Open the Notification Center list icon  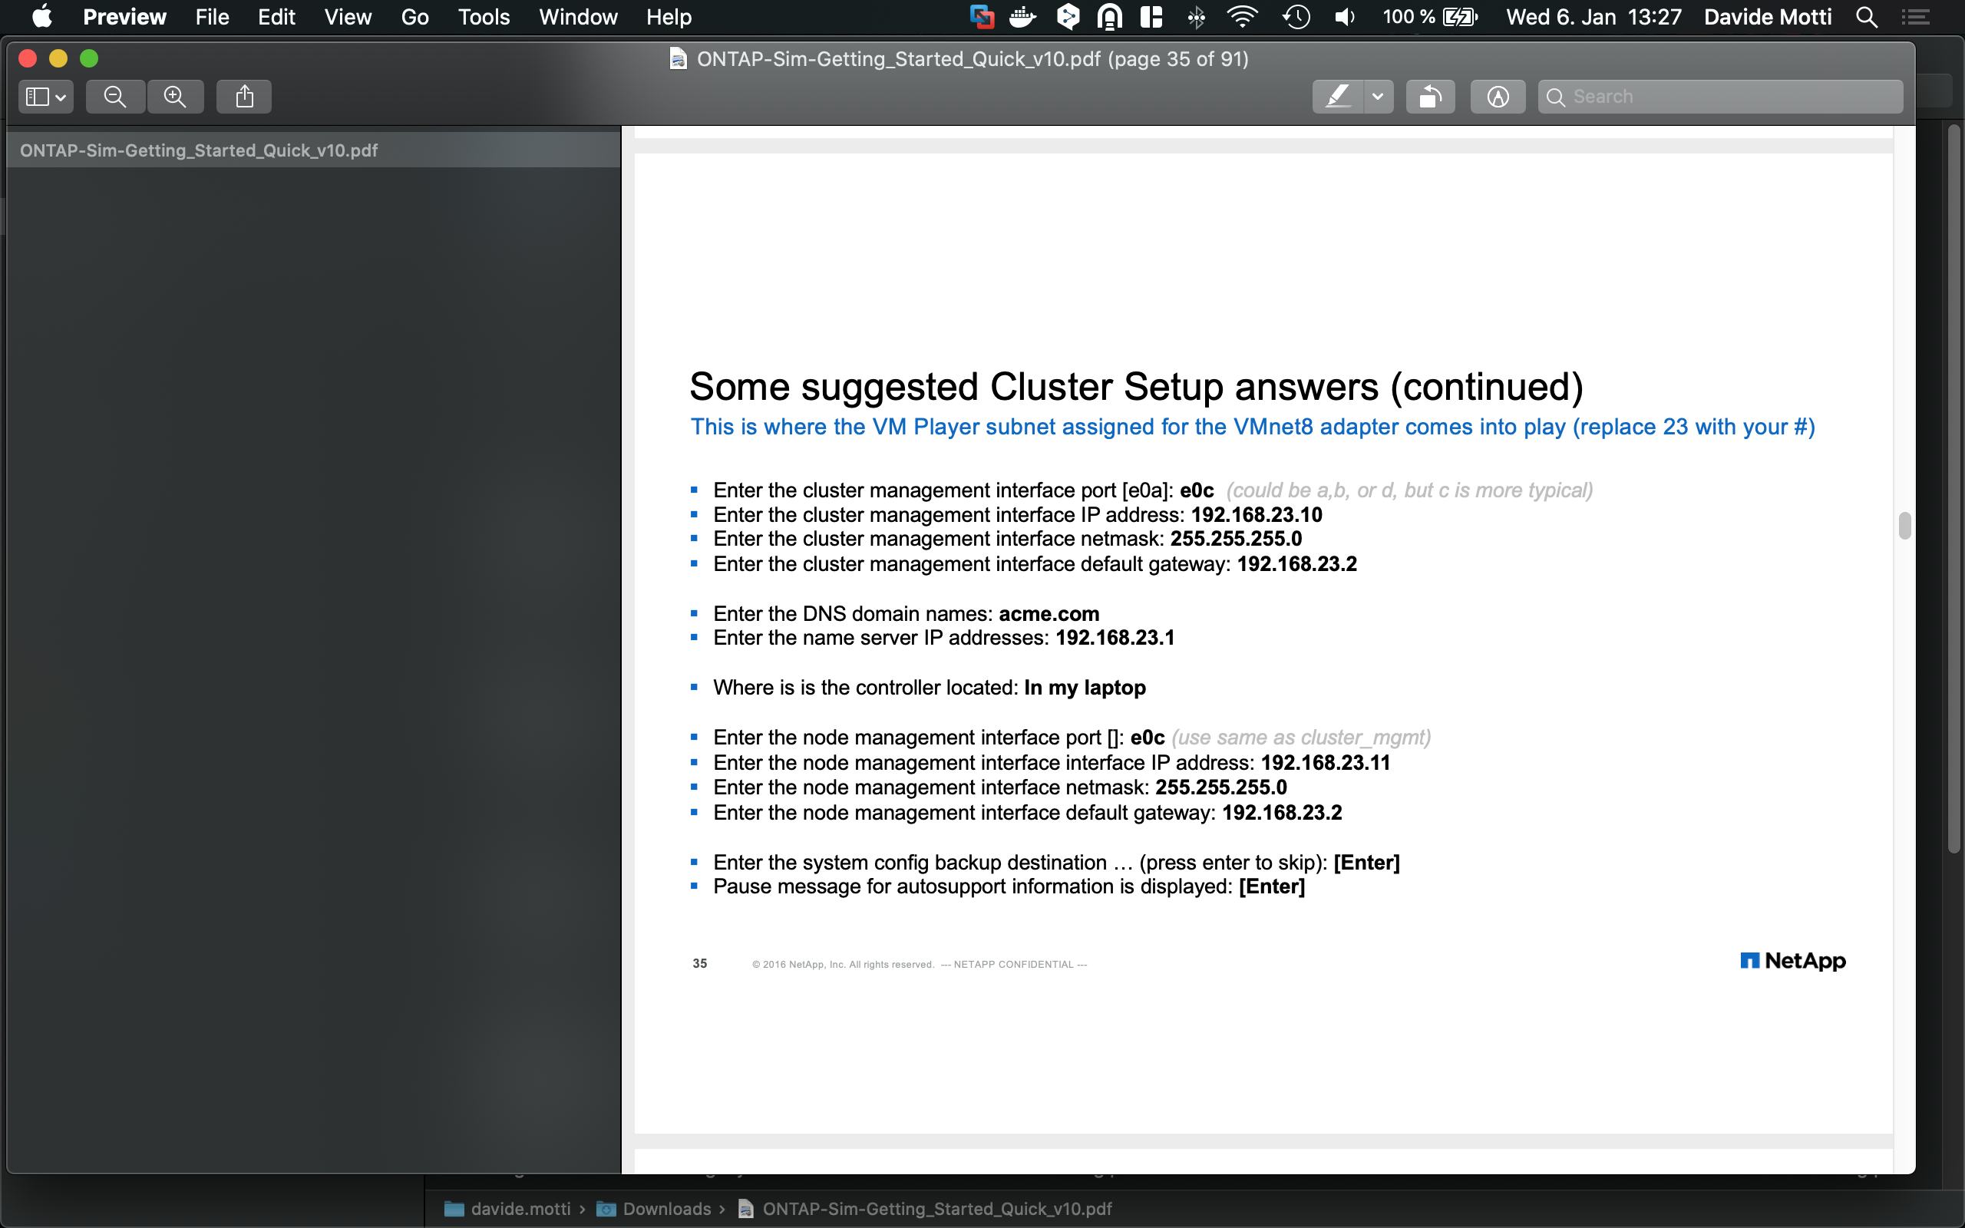point(1917,17)
